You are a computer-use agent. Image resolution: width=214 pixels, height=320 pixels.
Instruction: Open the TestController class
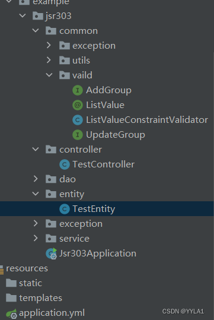tap(104, 164)
